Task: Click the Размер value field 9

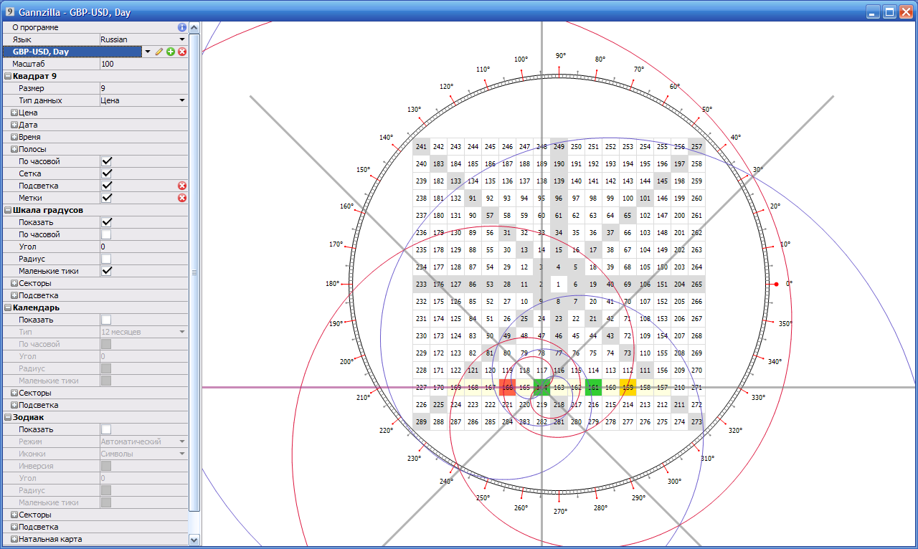Action: pos(143,88)
